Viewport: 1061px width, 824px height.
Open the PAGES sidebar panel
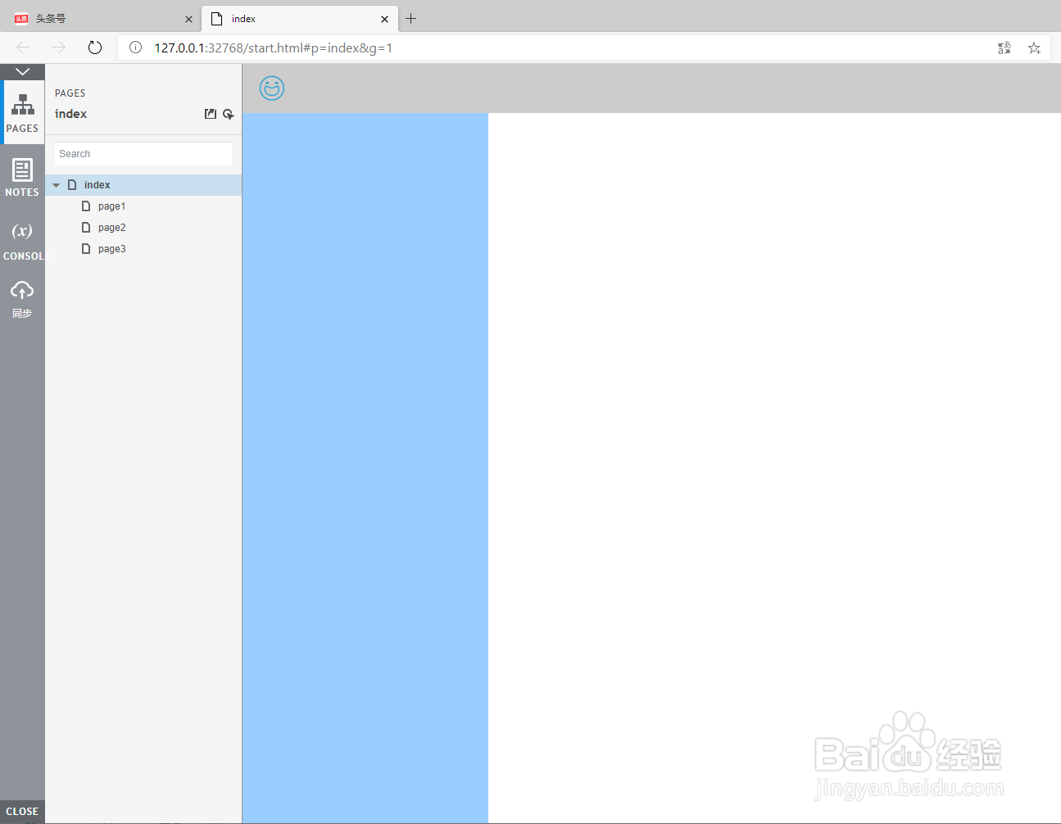tap(22, 112)
